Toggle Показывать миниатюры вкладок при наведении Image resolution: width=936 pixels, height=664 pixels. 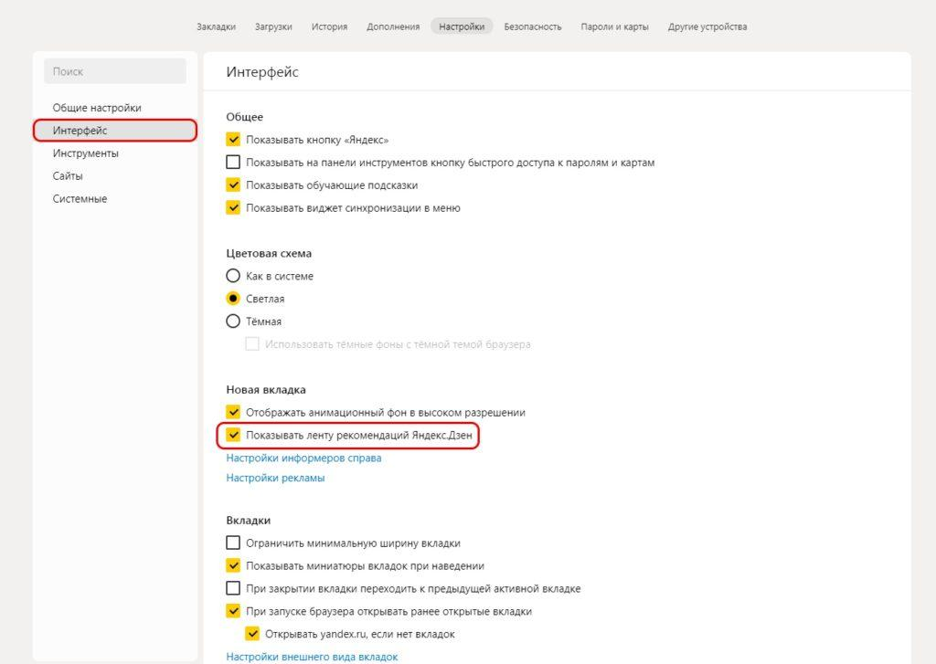coord(233,565)
